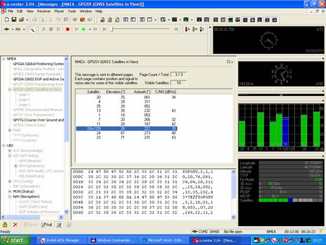Image resolution: width=326 pixels, height=245 pixels.
Task: Click the red Record button
Action: click(68, 30)
